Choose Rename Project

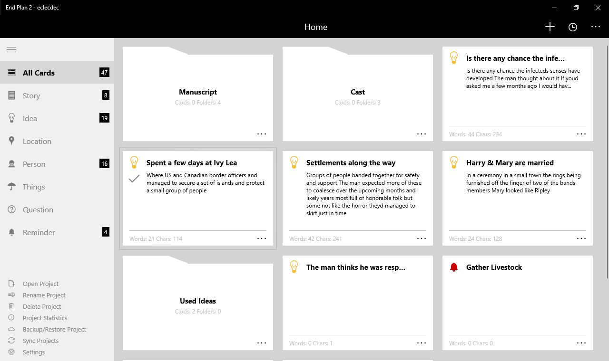coord(44,295)
